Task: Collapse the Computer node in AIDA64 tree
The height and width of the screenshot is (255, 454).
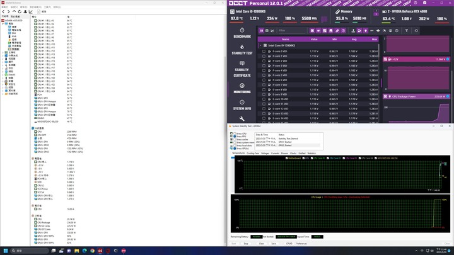Action: pyautogui.click(x=3, y=24)
